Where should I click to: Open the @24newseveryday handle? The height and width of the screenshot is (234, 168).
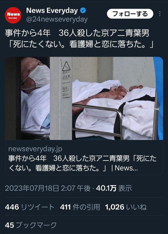(x=57, y=19)
